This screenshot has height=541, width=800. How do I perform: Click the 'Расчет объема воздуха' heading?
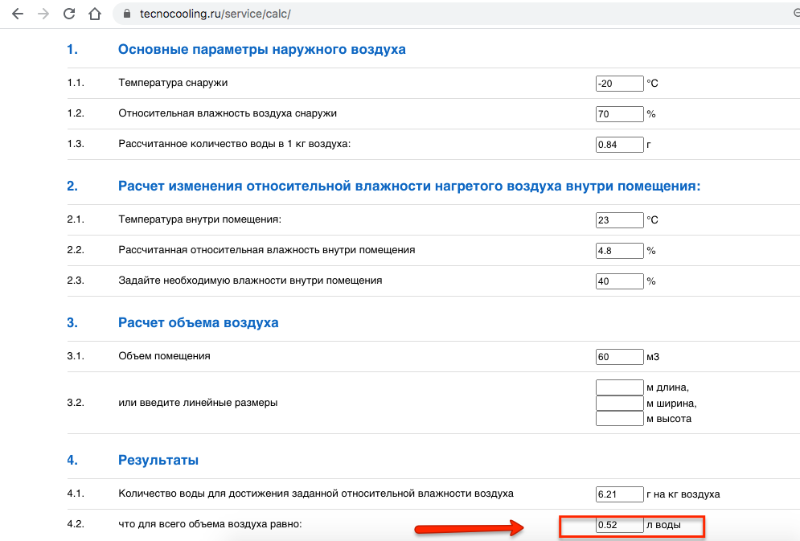[198, 323]
